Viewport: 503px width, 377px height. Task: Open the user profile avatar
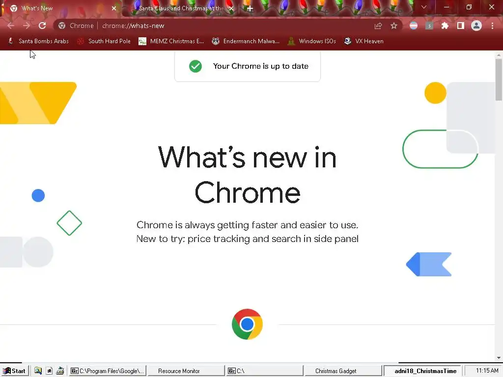pos(476,26)
